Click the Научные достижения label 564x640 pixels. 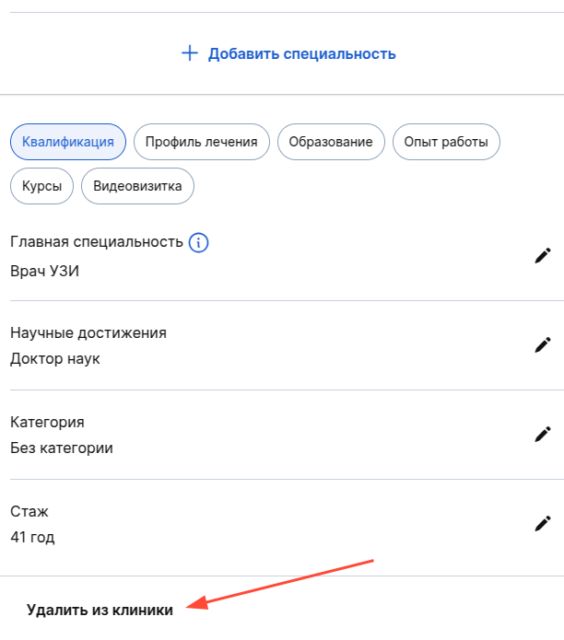pos(88,332)
